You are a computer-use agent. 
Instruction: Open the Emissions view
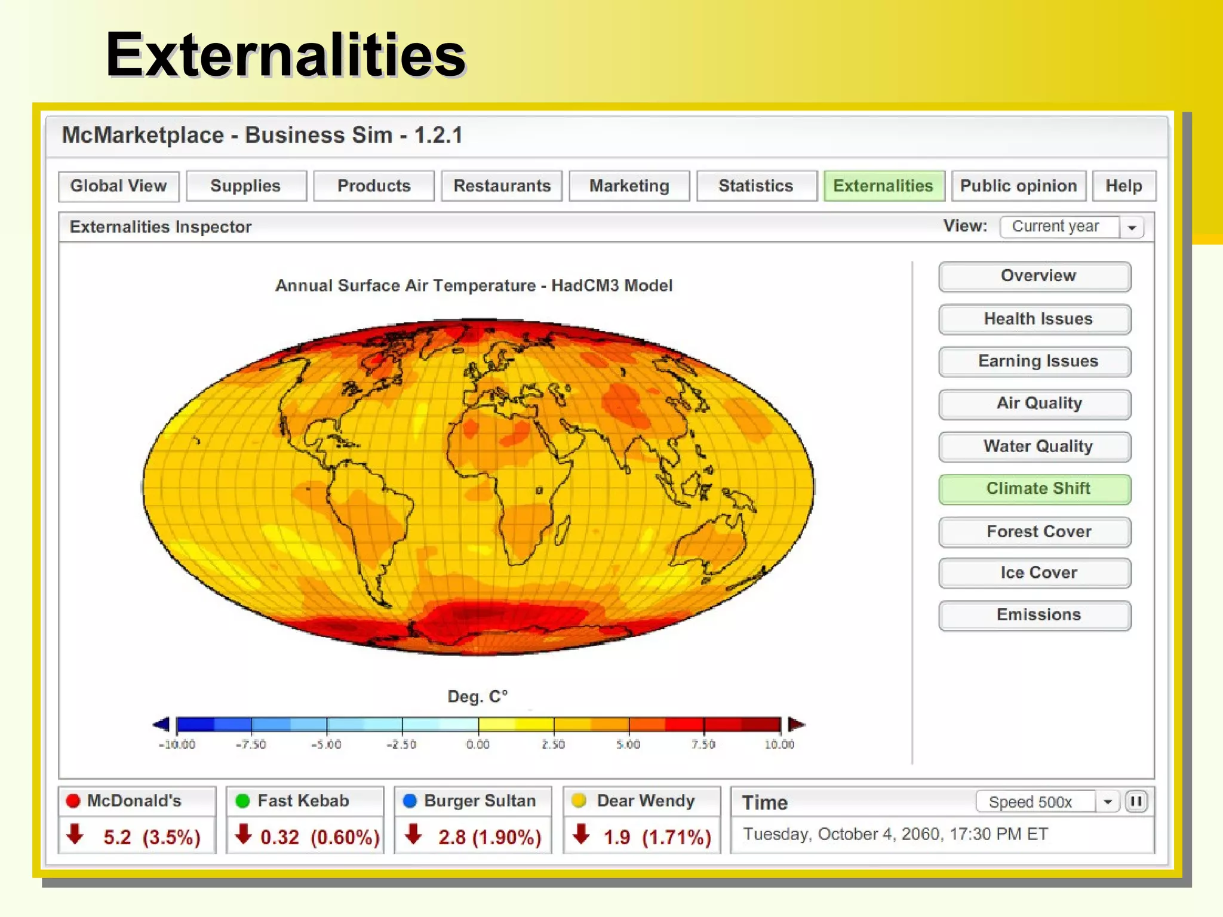(1035, 616)
